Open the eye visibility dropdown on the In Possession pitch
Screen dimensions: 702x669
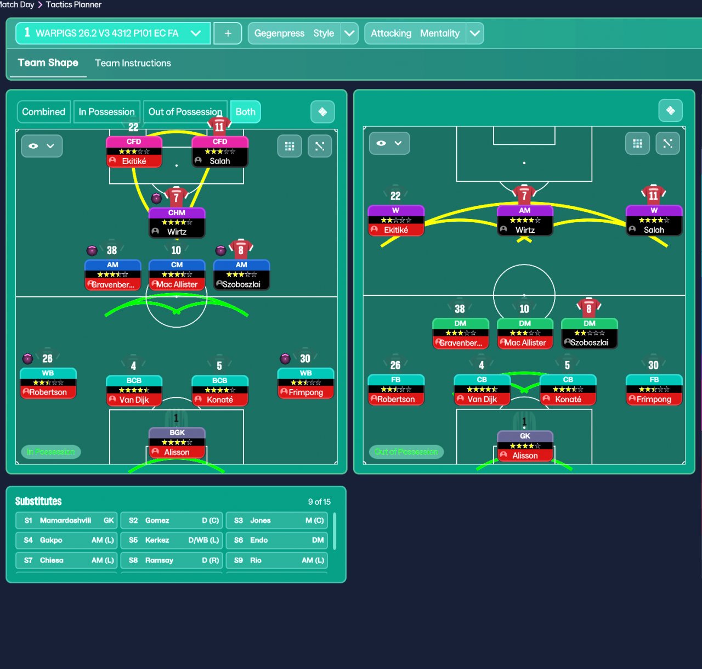[42, 146]
